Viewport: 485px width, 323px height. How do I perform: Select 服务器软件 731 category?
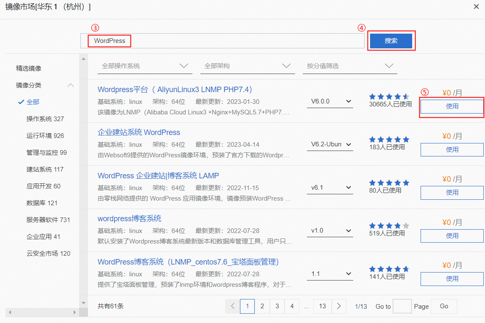pyautogui.click(x=48, y=220)
